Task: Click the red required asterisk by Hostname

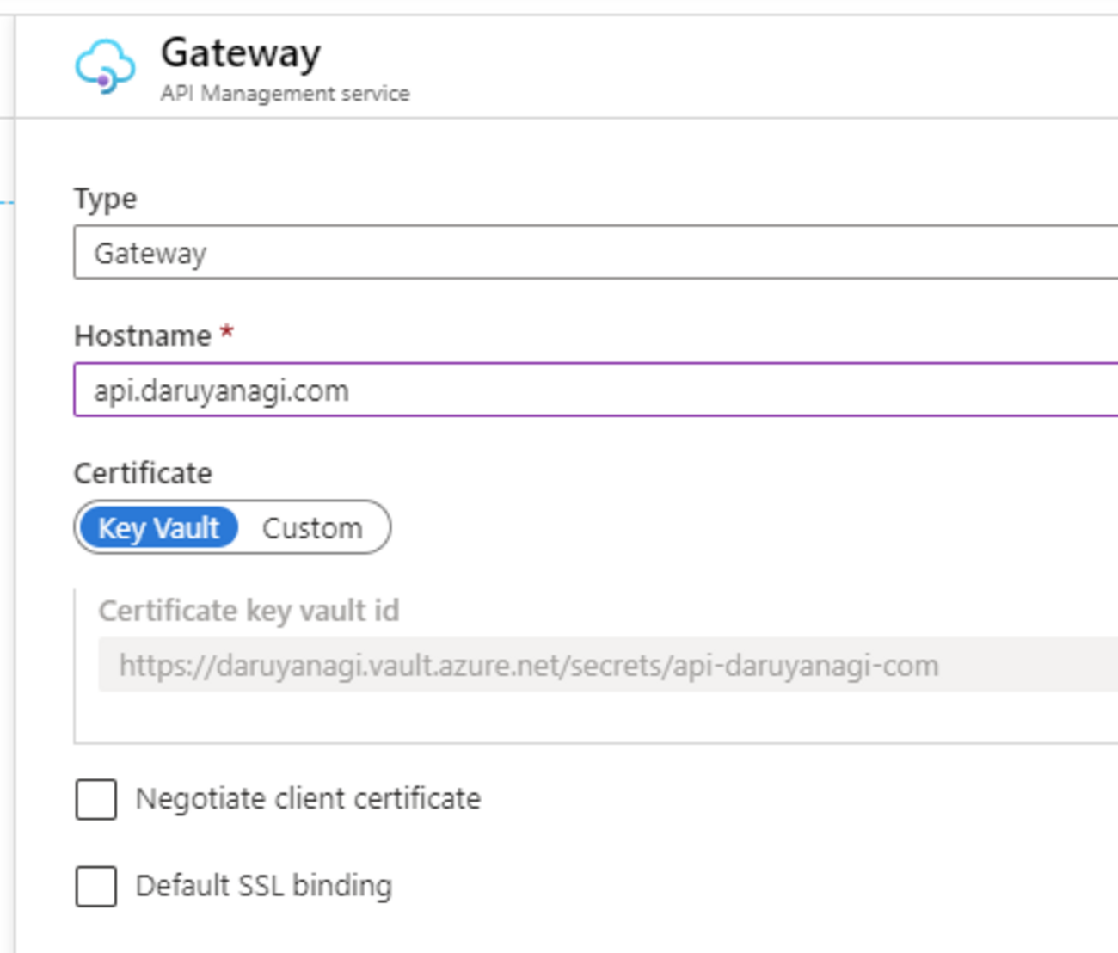Action: coord(227,332)
